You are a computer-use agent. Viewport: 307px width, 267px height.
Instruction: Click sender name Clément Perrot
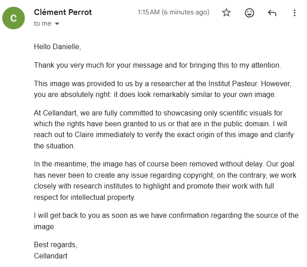coord(63,13)
